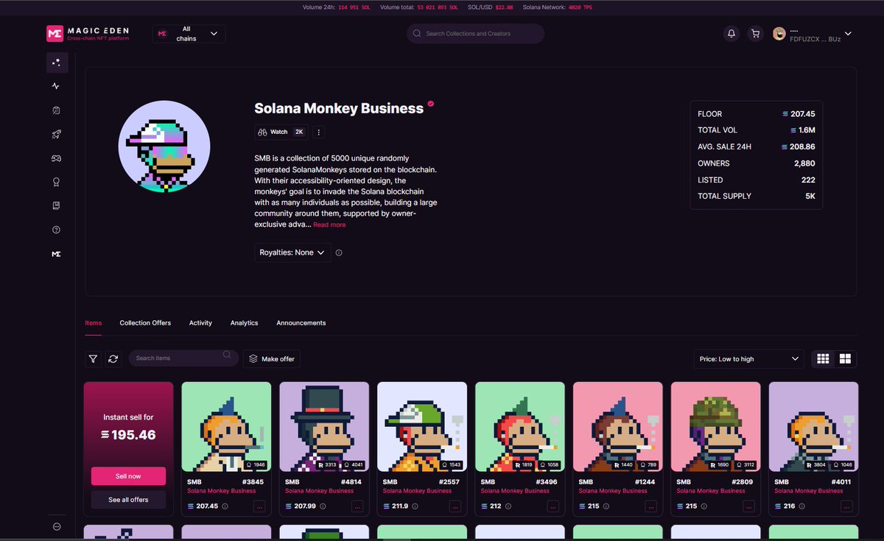Open the help question mark sidebar icon
The image size is (884, 541).
(57, 230)
